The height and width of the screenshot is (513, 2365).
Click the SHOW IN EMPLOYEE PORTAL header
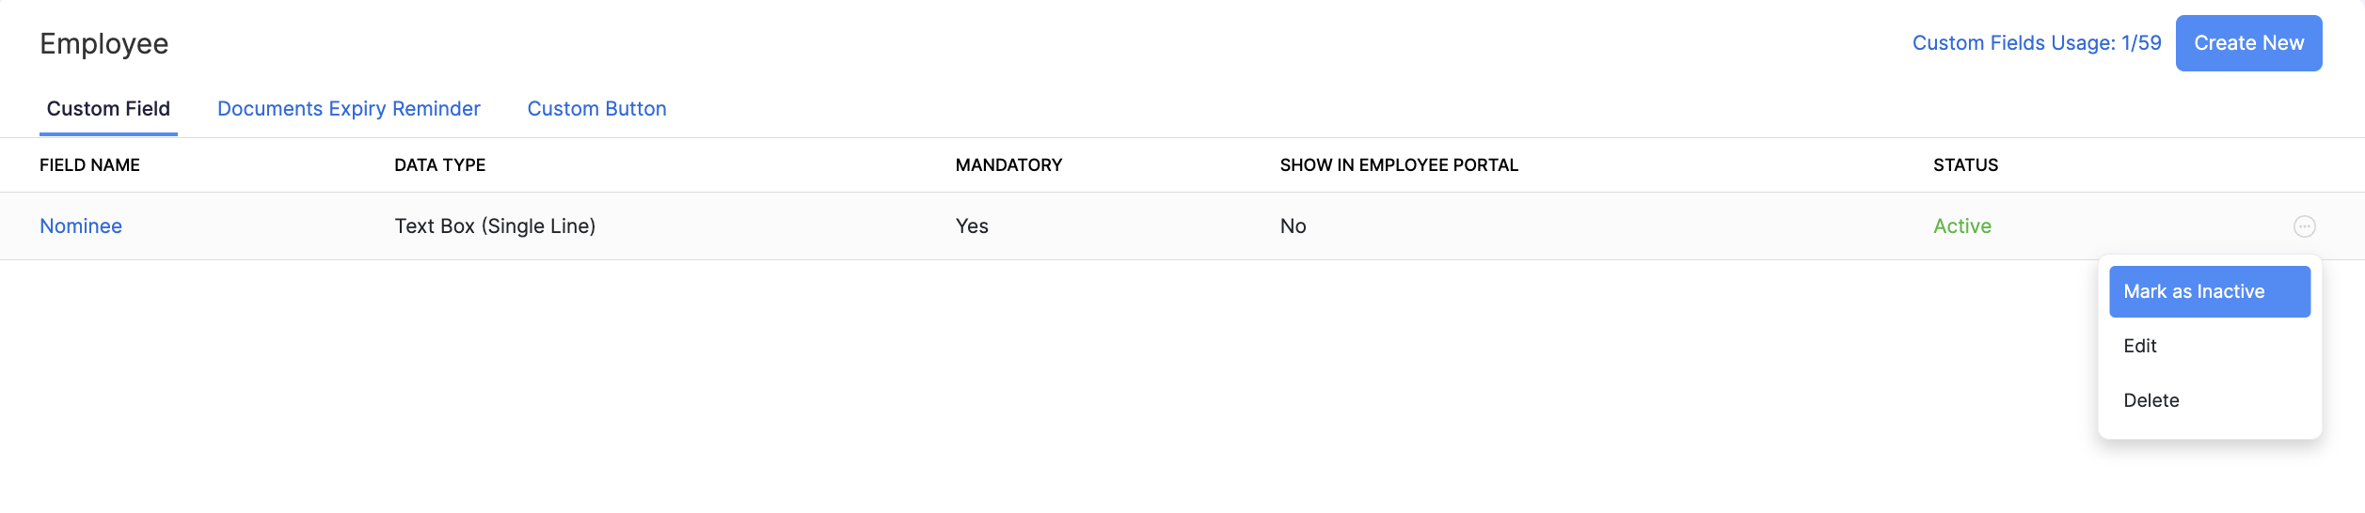coord(1398,165)
